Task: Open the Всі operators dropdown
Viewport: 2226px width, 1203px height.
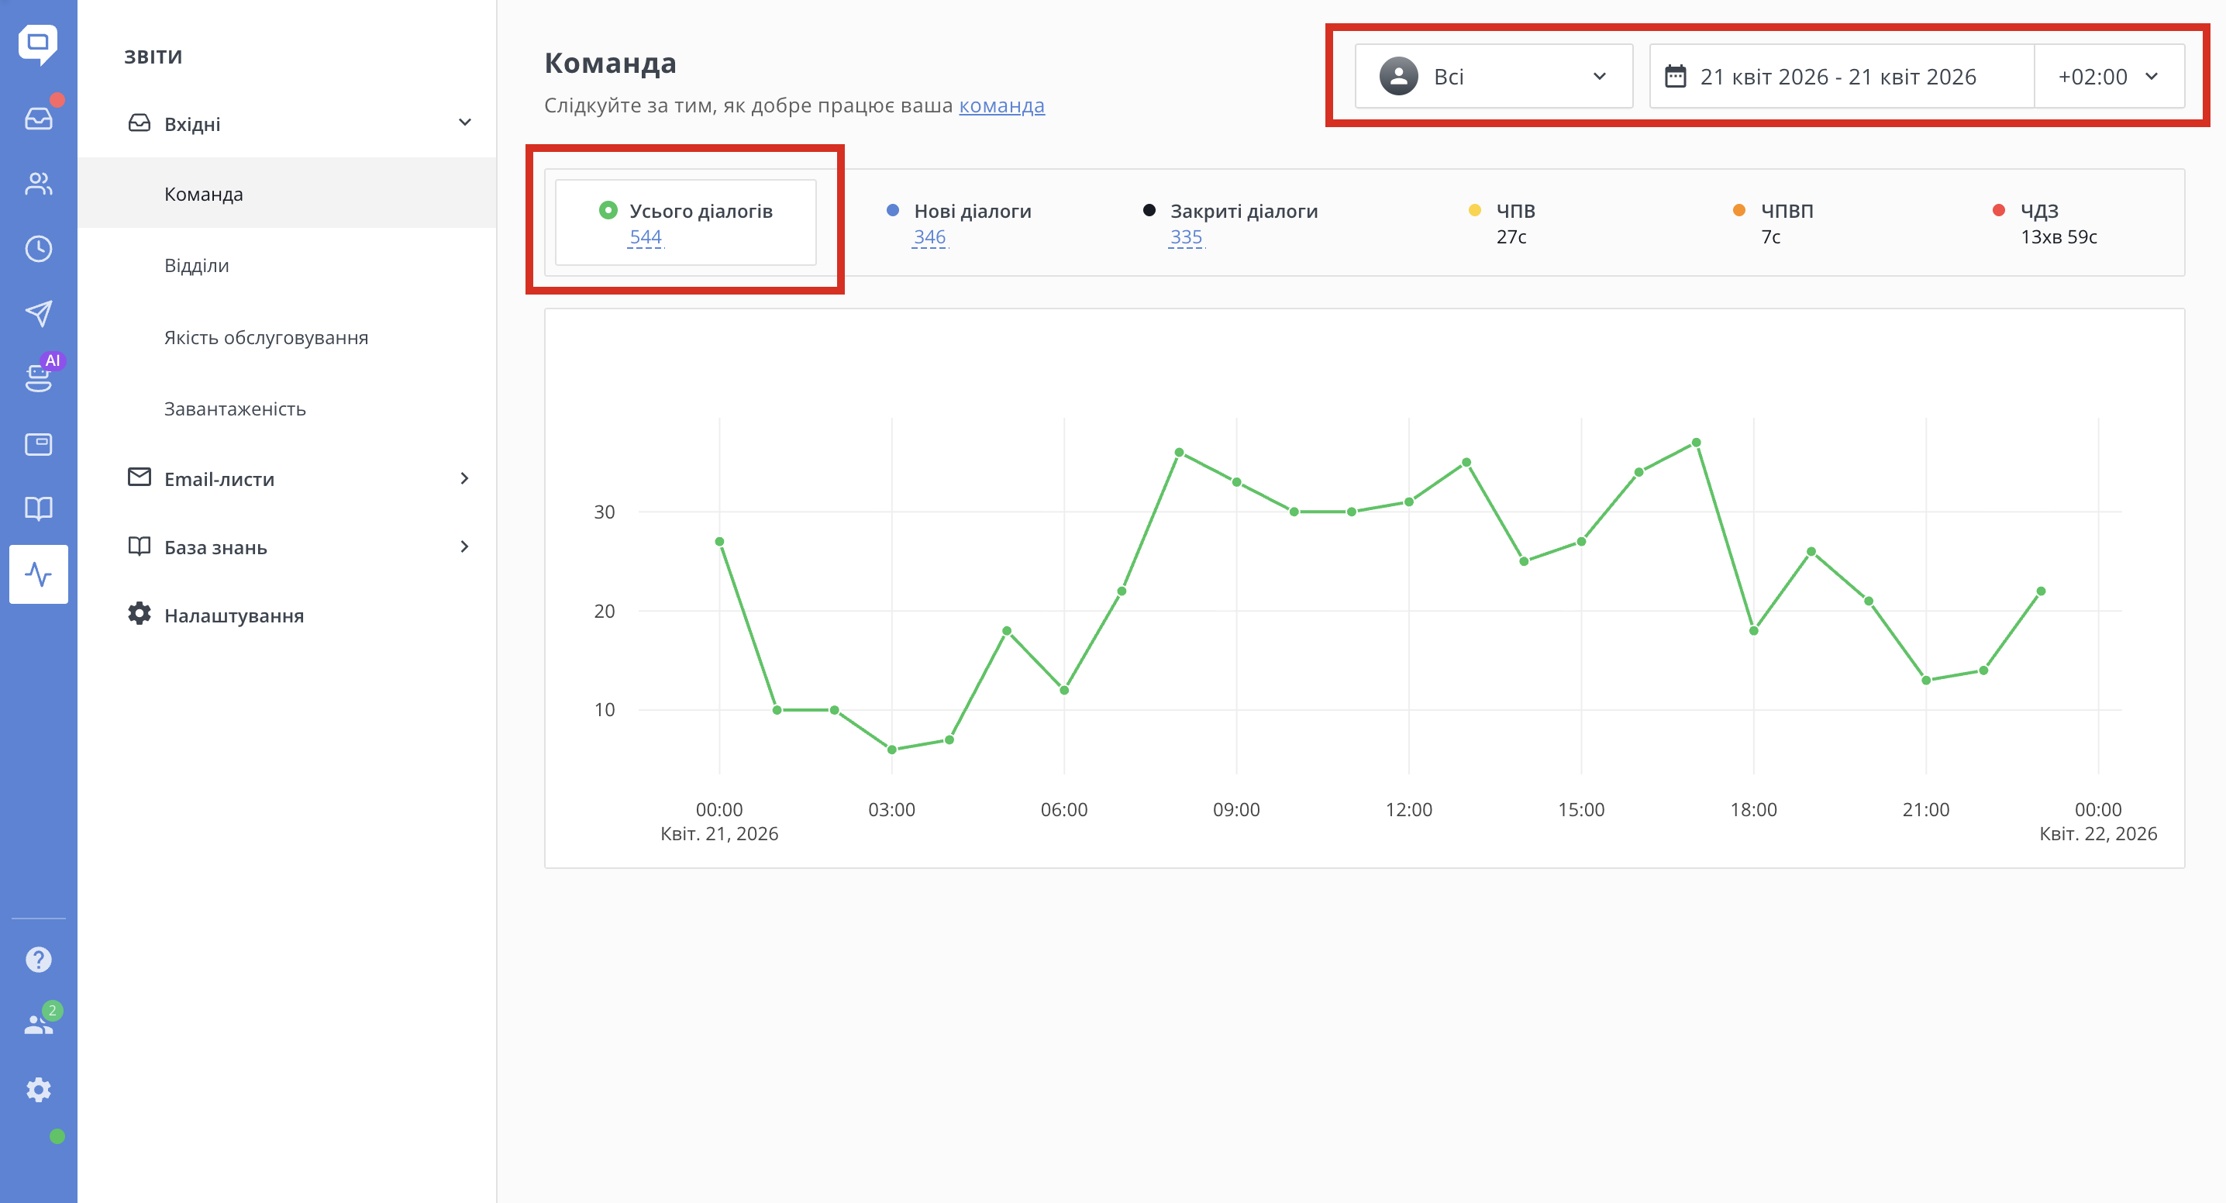Action: click(x=1492, y=77)
